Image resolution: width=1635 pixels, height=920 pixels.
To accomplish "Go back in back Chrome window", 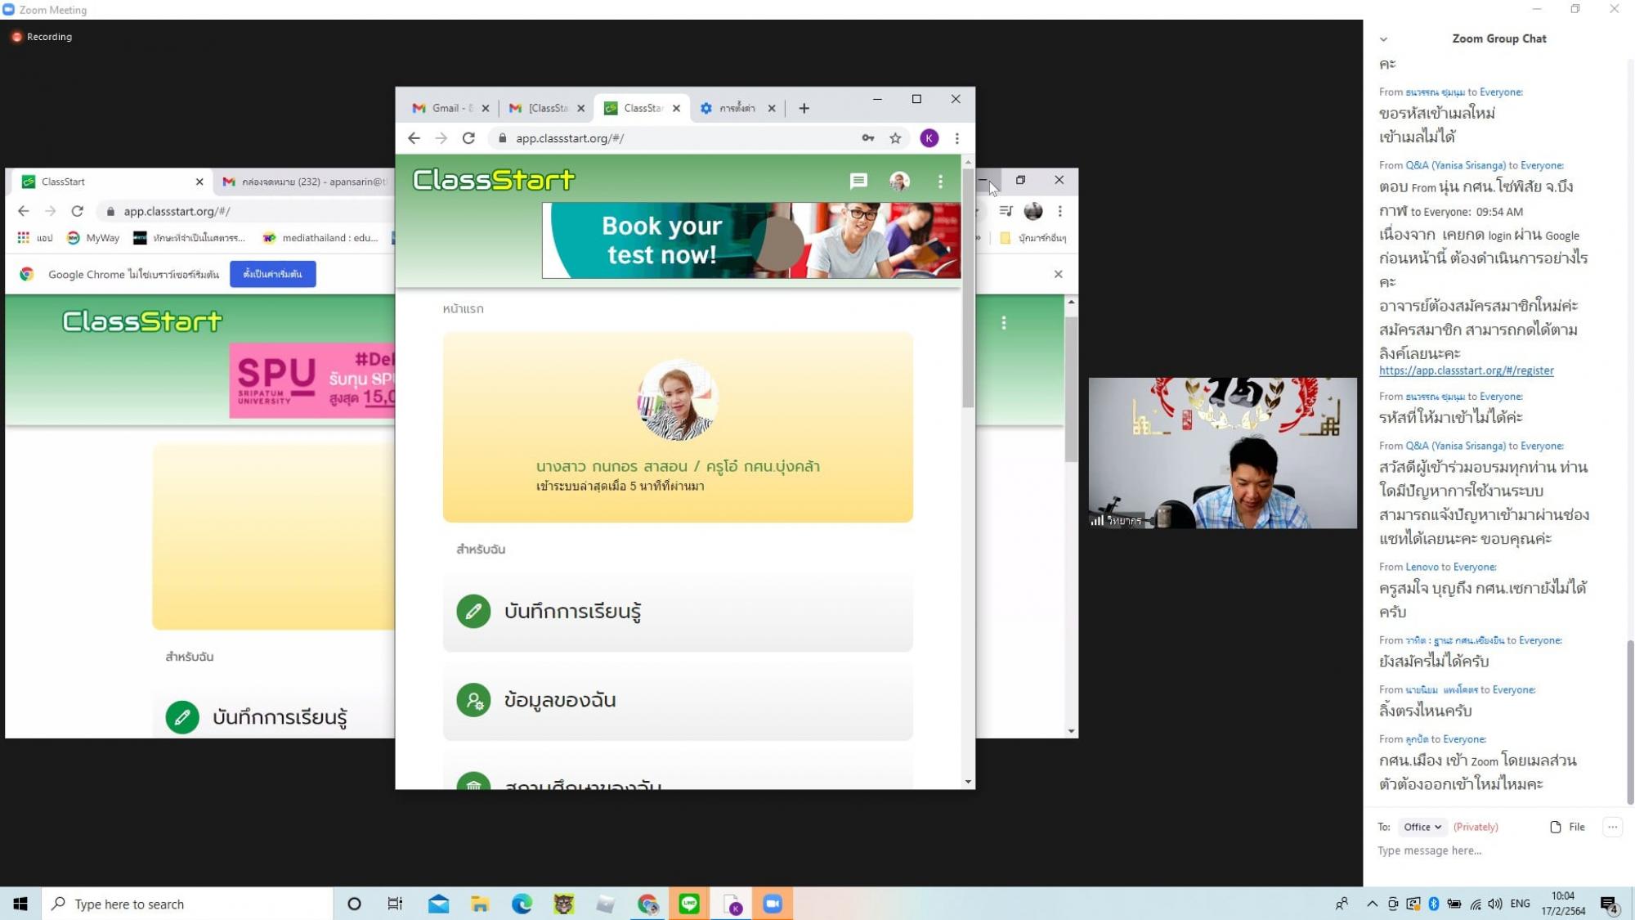I will [24, 211].
